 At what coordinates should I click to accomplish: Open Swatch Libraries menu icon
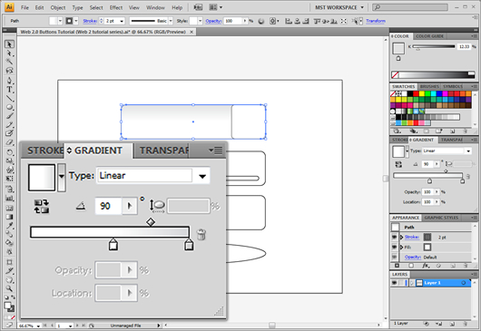(398, 131)
